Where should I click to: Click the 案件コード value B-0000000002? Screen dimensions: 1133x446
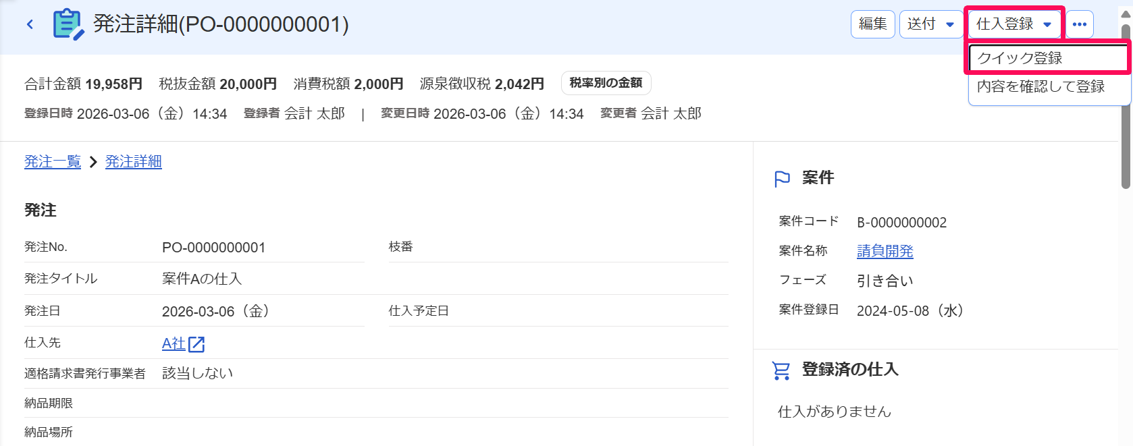[901, 223]
